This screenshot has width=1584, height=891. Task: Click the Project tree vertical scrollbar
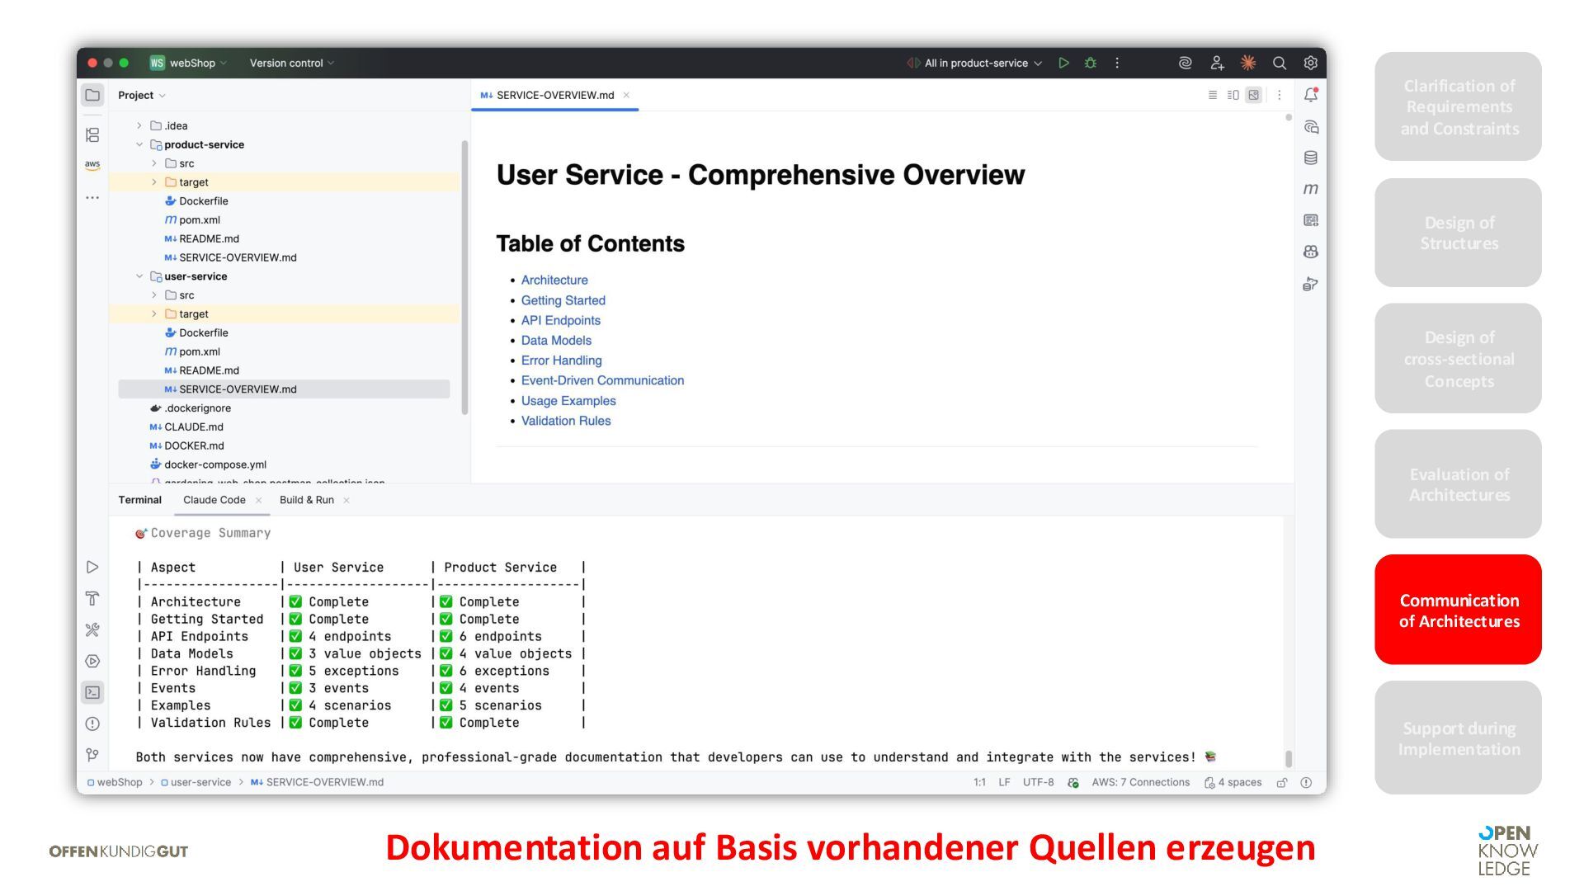coord(464,276)
